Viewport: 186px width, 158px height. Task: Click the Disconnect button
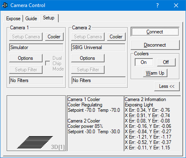155,45
